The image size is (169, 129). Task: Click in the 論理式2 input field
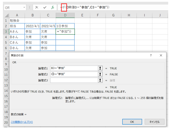(x=74, y=74)
